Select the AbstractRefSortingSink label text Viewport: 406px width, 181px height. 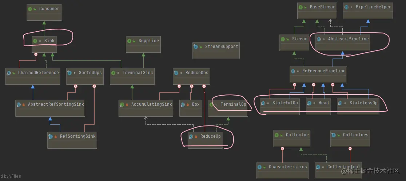pyautogui.click(x=56, y=105)
